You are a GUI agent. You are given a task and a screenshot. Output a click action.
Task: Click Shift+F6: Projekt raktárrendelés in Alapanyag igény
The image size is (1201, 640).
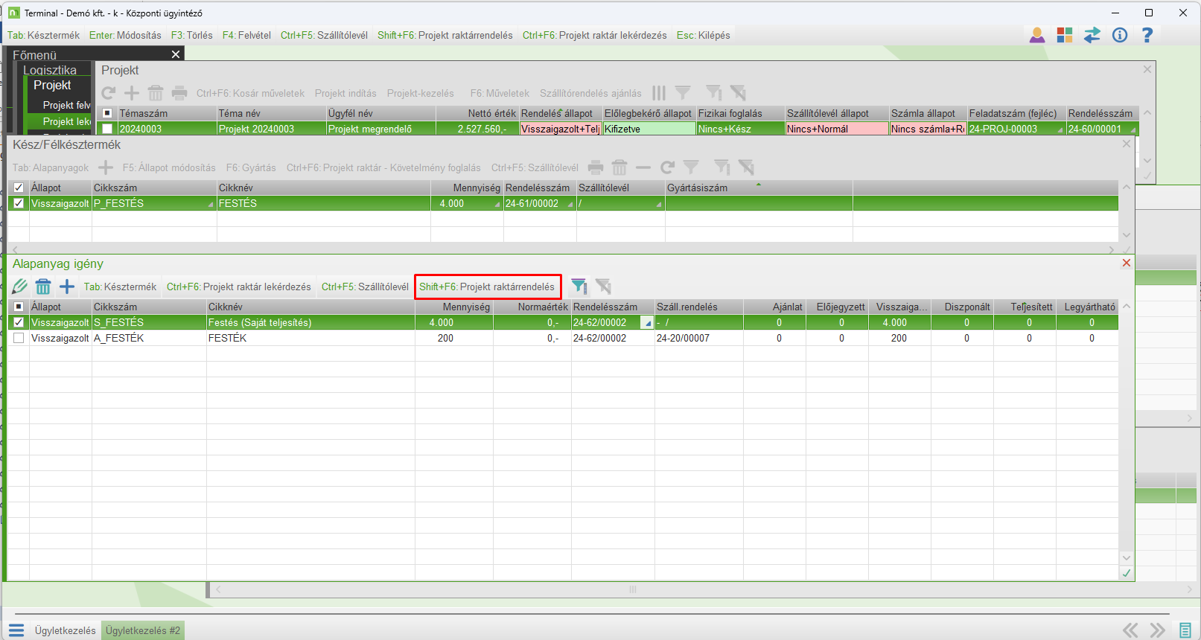click(x=487, y=287)
